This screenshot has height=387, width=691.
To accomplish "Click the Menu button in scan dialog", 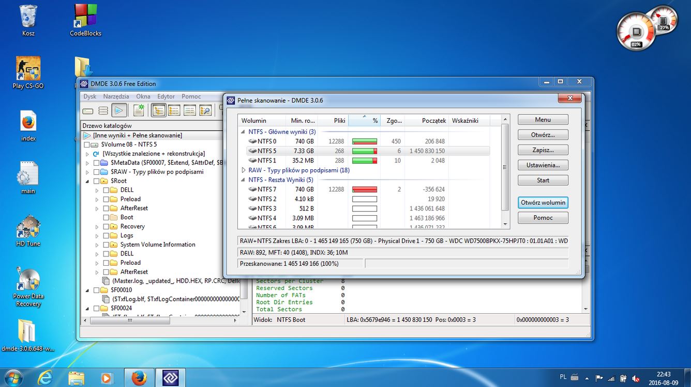I will 543,120.
